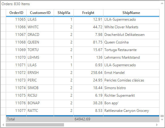The image size is (165, 128).
Task: Click the horizontal scrollbar left arrow
Action: tap(3, 125)
